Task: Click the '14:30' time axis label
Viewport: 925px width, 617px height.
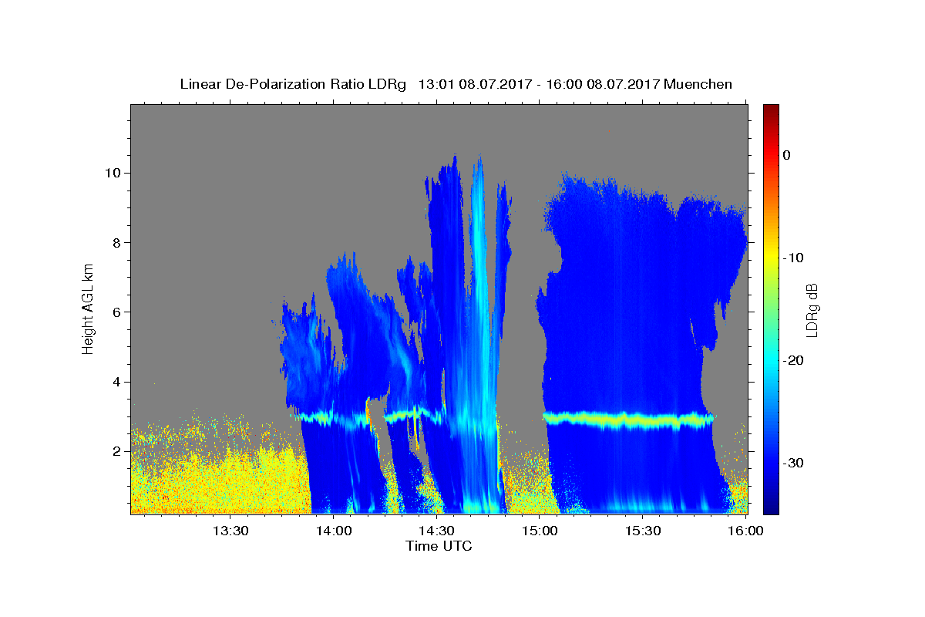Action: pyautogui.click(x=436, y=531)
